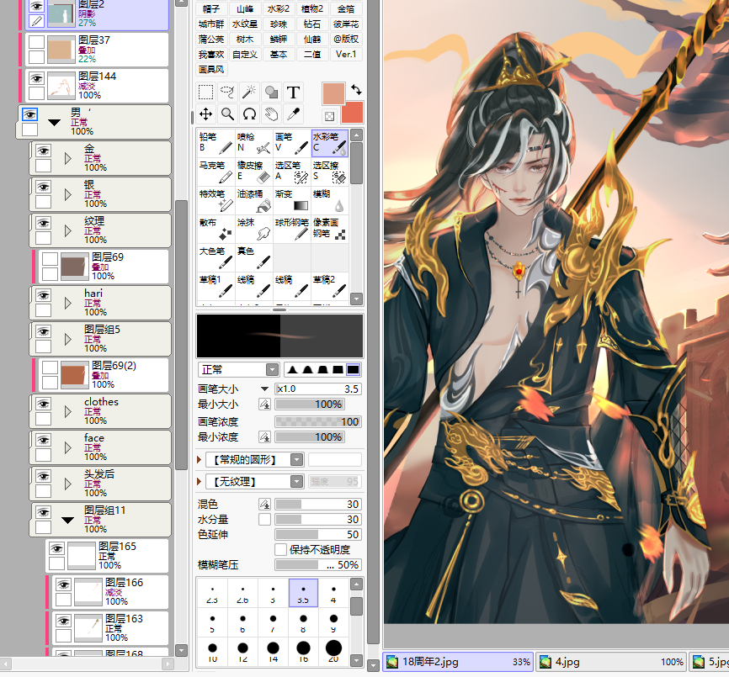This screenshot has width=729, height=677.
Task: Choose the 油漆桶 bucket tool
Action: [x=254, y=200]
